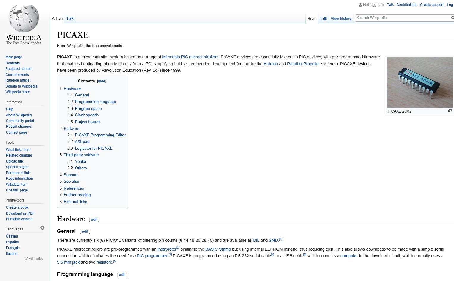This screenshot has height=281, width=454.
Task: Open the Parallax Propeller link
Action: click(x=304, y=64)
